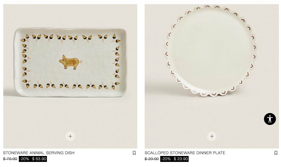Click the plus icon on the dinner plate
This screenshot has height=167, width=281.
point(212,136)
